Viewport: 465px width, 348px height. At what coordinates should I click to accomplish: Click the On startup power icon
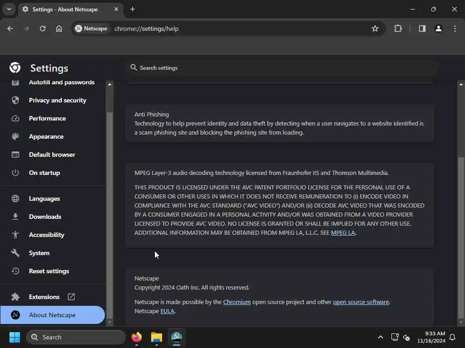click(15, 173)
